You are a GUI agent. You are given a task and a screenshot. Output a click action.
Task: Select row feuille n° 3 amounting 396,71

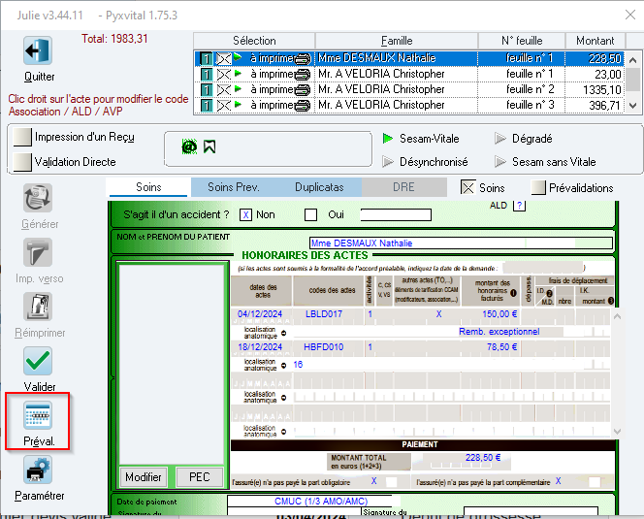409,105
